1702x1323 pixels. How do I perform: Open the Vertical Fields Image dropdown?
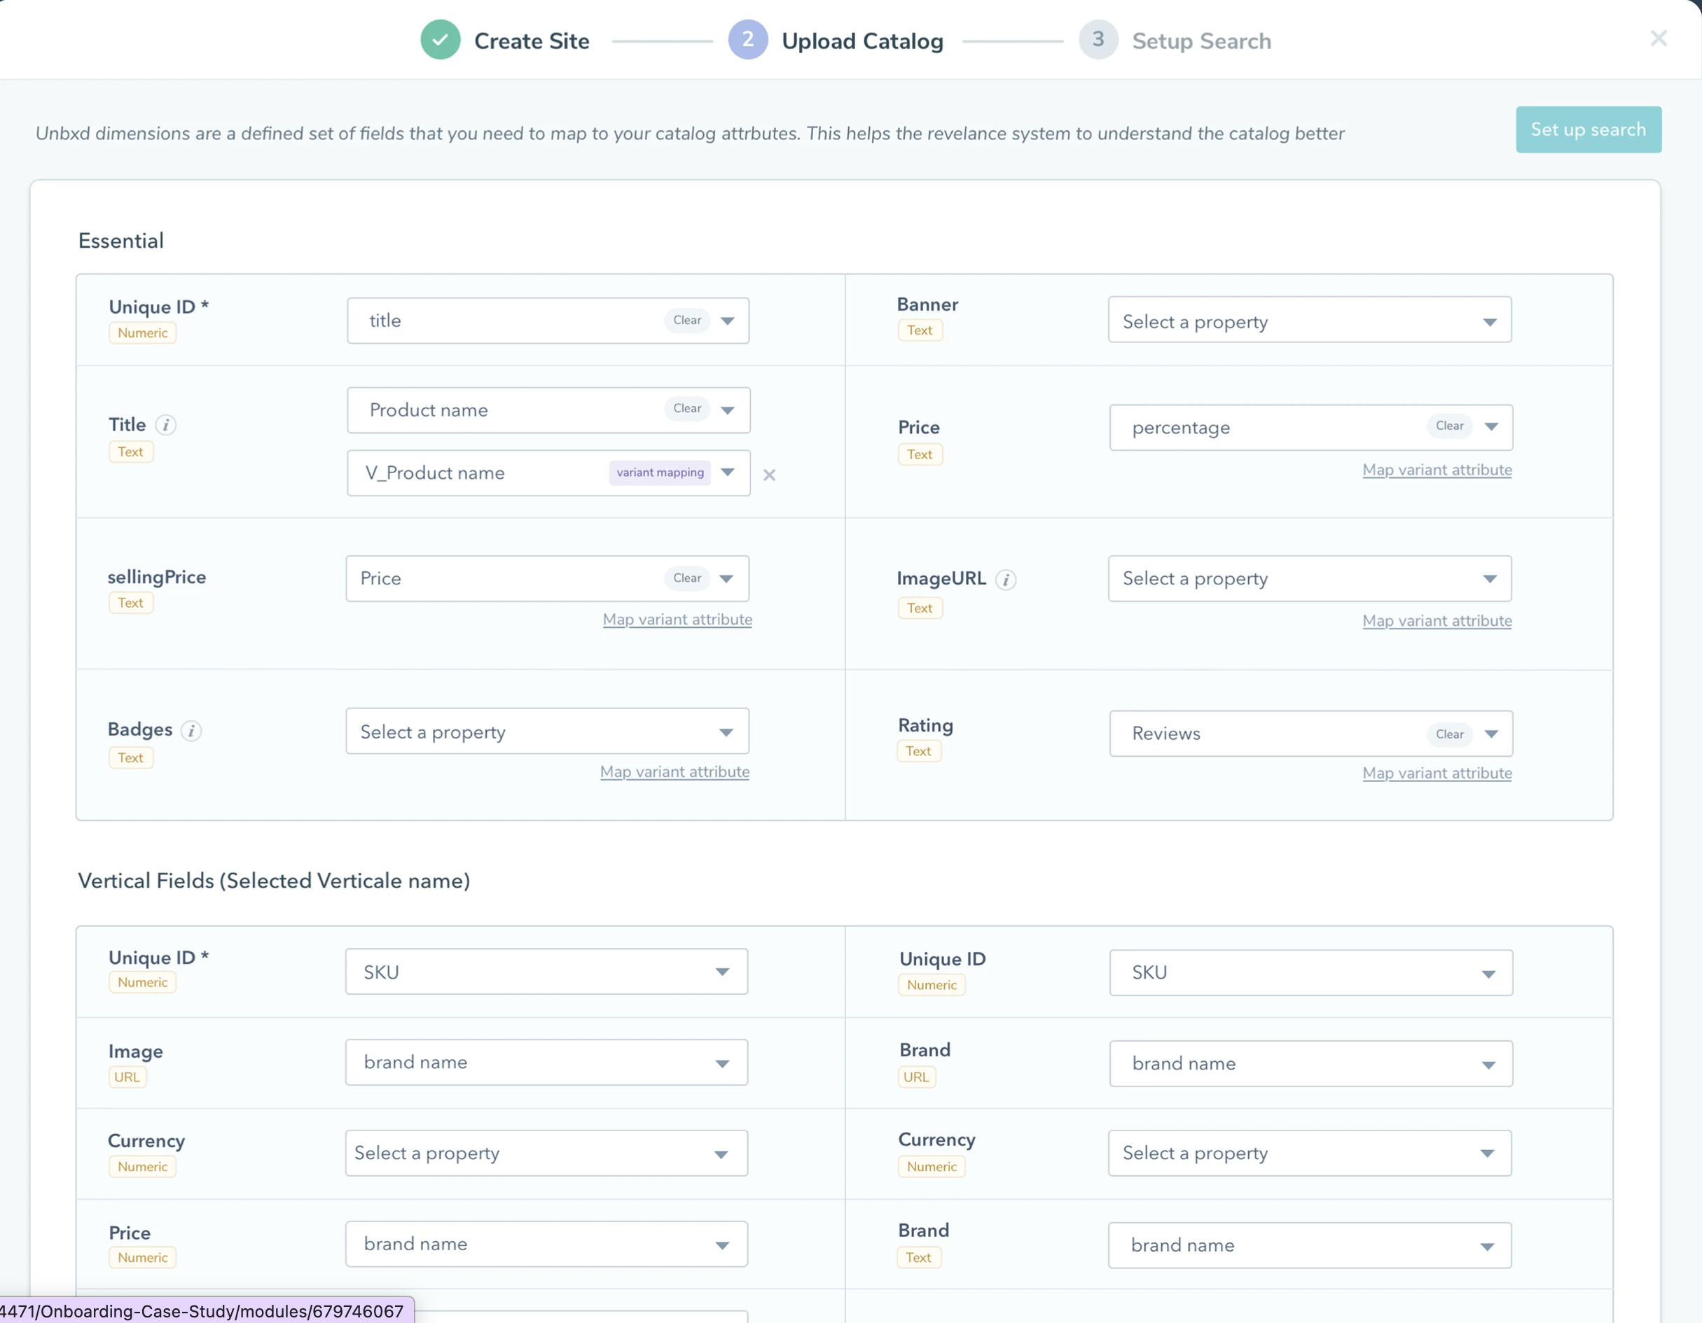tap(546, 1062)
